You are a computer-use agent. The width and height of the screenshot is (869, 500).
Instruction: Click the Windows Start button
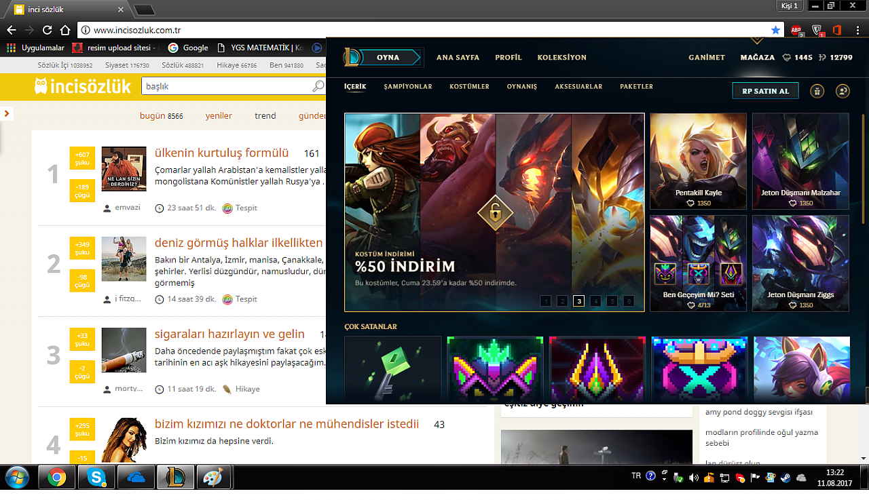16,478
